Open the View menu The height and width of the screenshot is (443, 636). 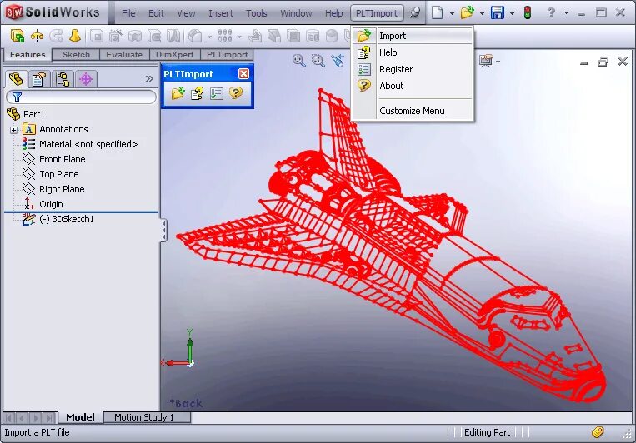(x=186, y=13)
